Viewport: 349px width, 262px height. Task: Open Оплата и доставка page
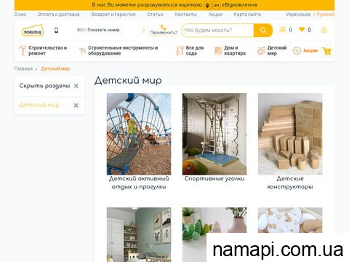(x=59, y=15)
